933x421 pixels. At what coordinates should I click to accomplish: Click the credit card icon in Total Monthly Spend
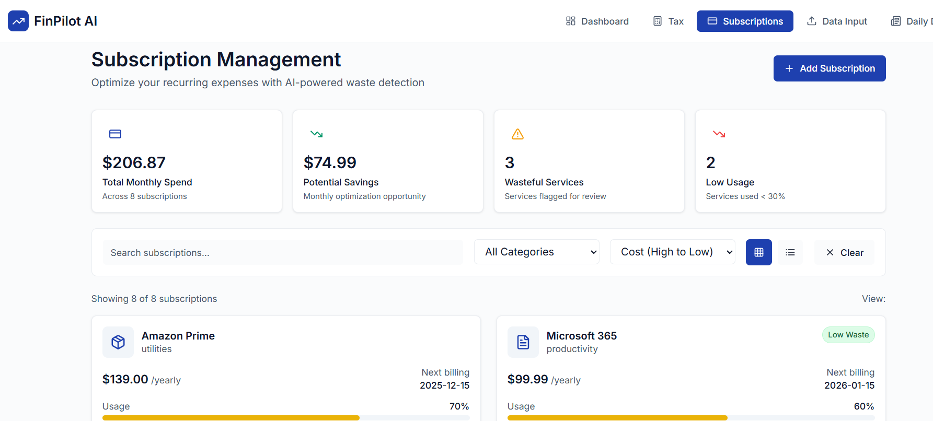pos(115,134)
